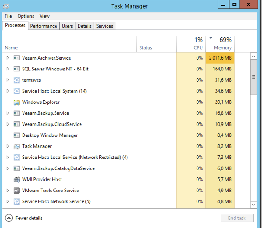Expand the Veeam.Backup.CloudService process
This screenshot has width=263, height=228.
click(8, 124)
